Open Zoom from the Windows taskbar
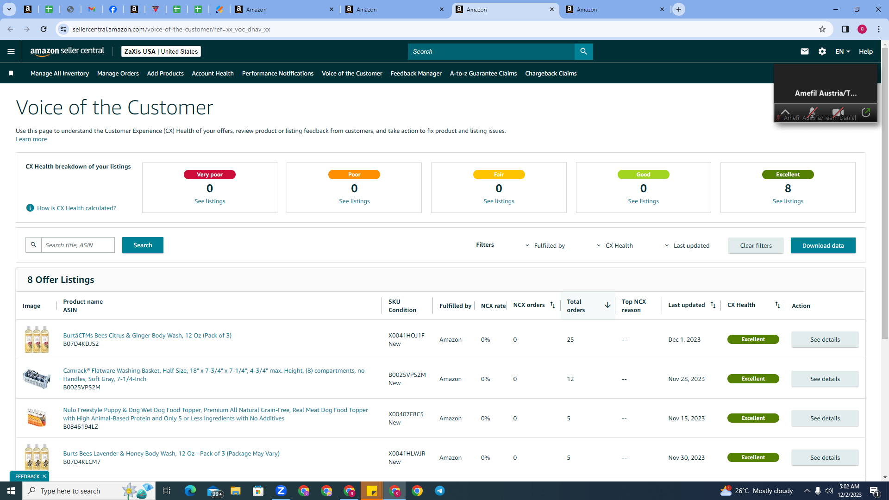 tap(281, 491)
